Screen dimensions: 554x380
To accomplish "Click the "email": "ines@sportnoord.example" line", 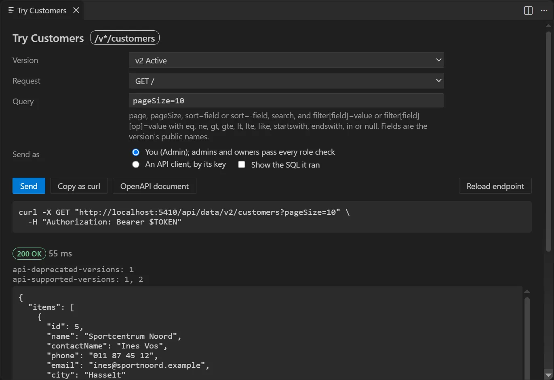I will pos(128,365).
